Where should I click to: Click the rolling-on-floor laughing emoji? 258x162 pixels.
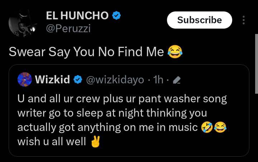(x=207, y=127)
